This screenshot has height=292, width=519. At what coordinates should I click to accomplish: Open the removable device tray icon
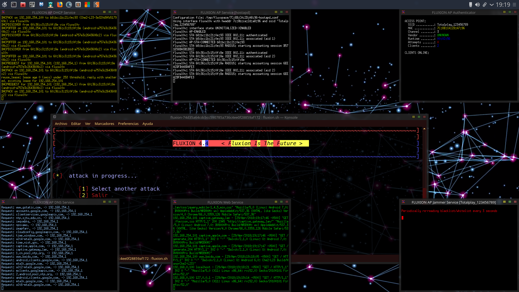[x=471, y=4]
